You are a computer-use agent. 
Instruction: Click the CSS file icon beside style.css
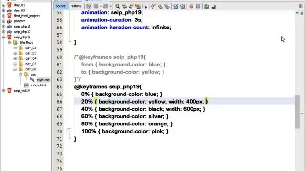32,80
